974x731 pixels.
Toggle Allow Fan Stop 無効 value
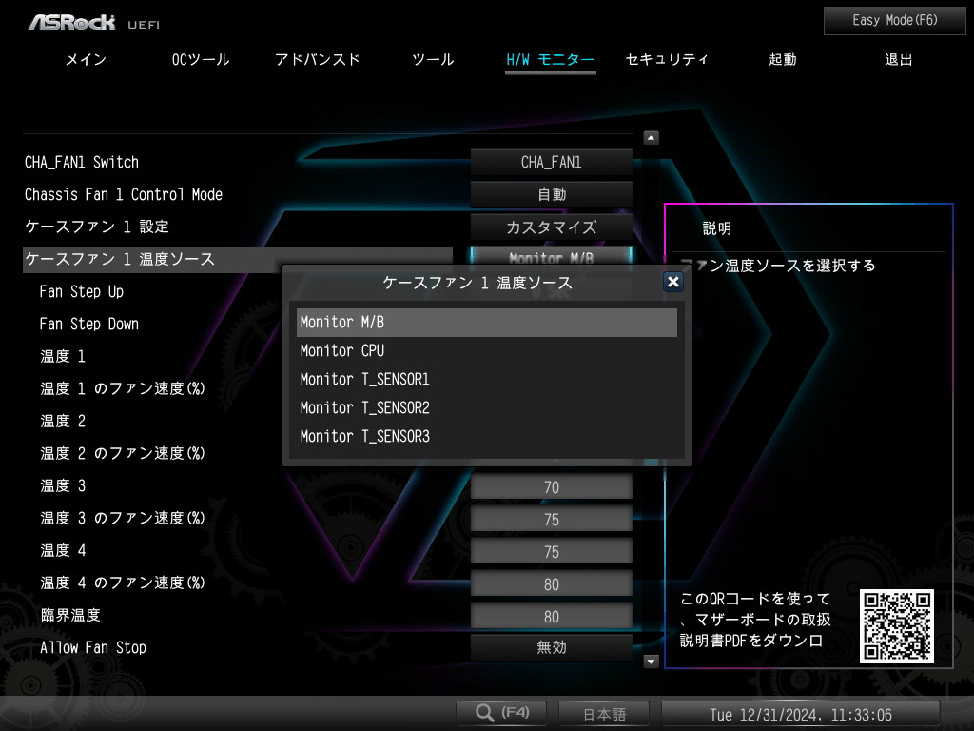click(551, 647)
